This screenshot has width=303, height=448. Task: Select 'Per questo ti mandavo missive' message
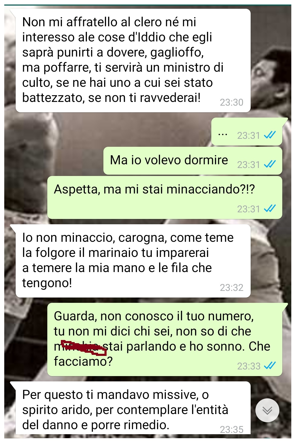coord(133,408)
